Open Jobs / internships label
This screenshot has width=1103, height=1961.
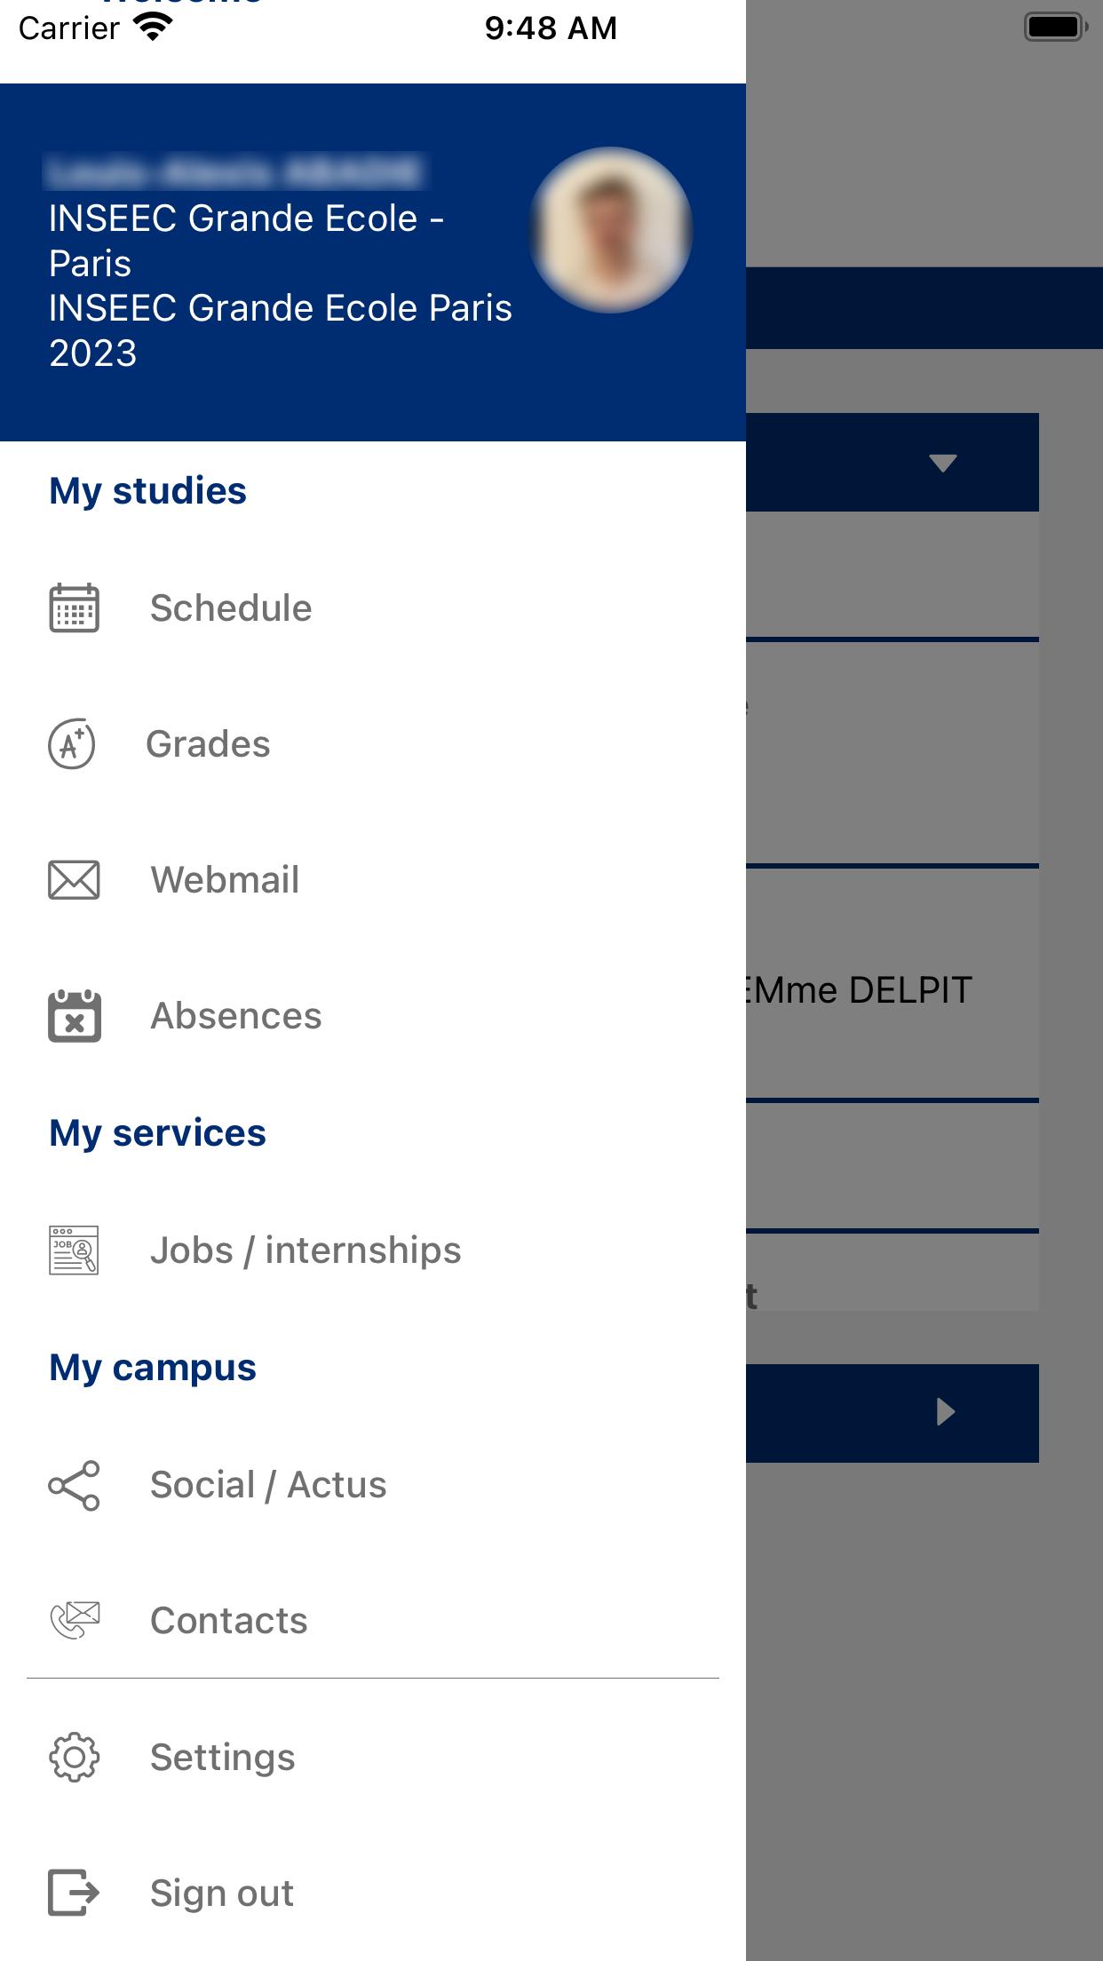click(x=306, y=1250)
